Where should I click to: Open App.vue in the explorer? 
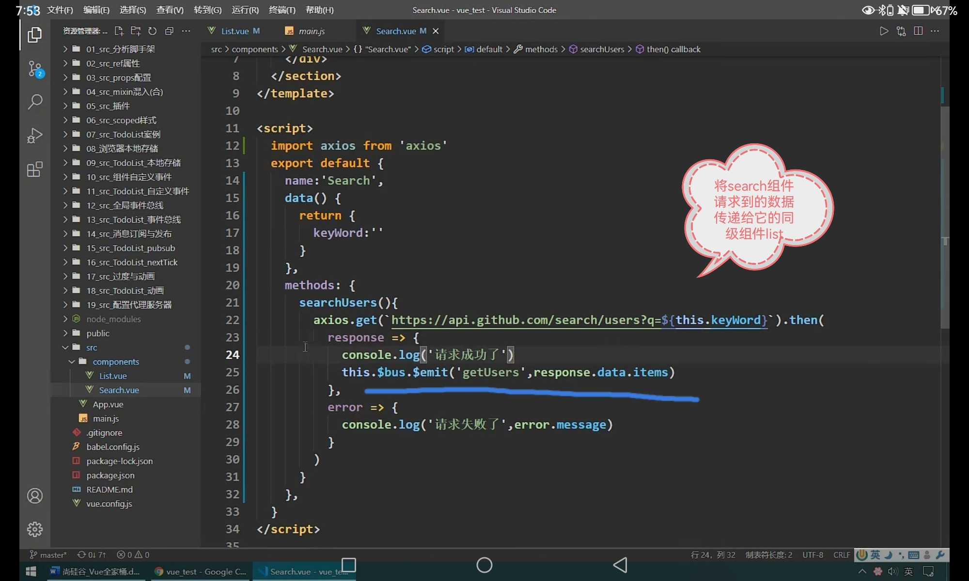click(x=108, y=404)
